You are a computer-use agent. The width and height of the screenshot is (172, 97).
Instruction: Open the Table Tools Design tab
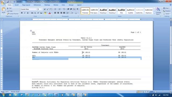71,5
